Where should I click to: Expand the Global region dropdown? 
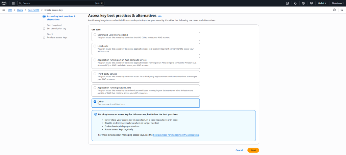(322, 3)
